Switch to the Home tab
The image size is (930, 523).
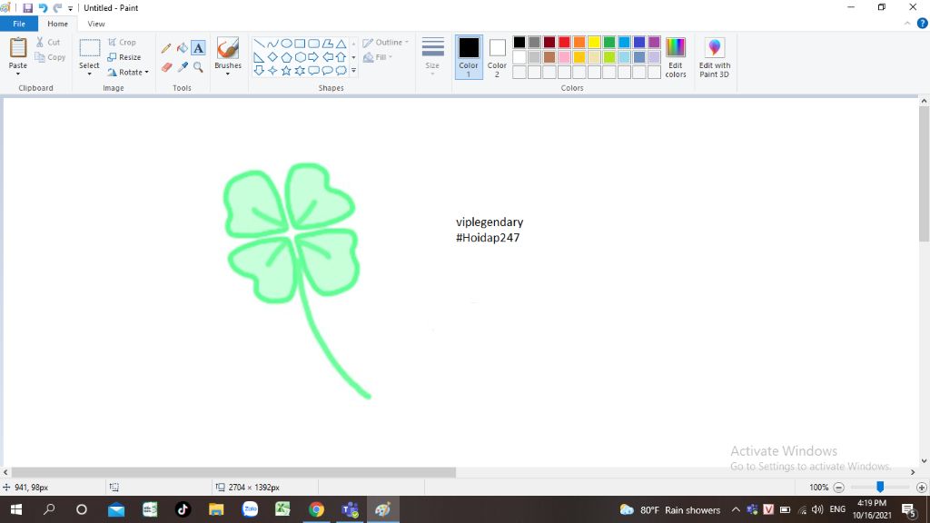pos(57,24)
